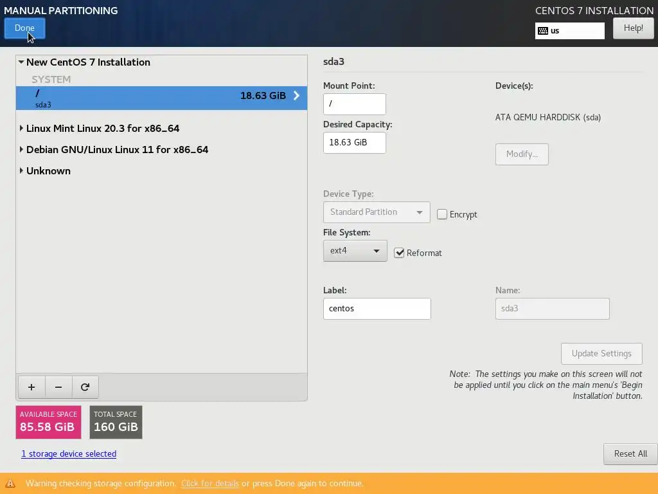Image resolution: width=658 pixels, height=494 pixels.
Task: Click the Name field showing sda3
Action: coord(552,309)
